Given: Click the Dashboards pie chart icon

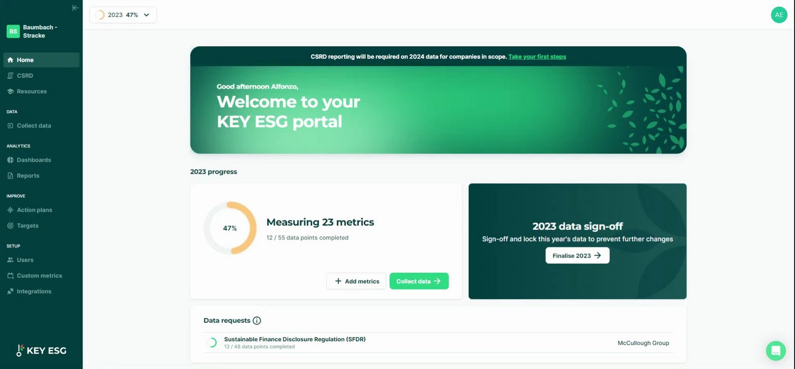Looking at the screenshot, I should pos(10,160).
